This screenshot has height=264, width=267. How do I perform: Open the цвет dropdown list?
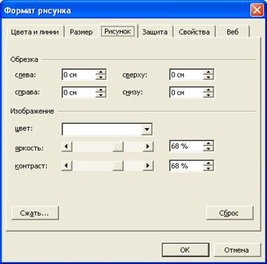[x=147, y=129]
